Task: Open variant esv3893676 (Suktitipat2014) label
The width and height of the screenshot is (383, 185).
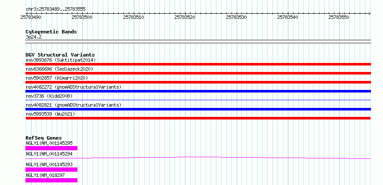Action: (x=61, y=60)
